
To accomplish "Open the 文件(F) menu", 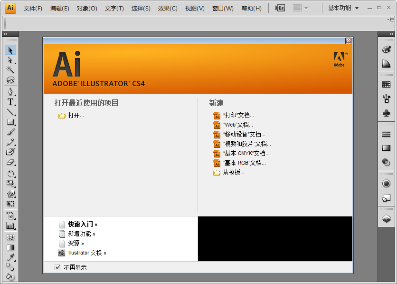I will tap(32, 8).
